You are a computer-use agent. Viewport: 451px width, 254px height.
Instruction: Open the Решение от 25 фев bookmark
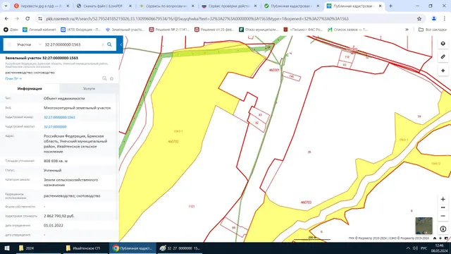pyautogui.click(x=214, y=30)
